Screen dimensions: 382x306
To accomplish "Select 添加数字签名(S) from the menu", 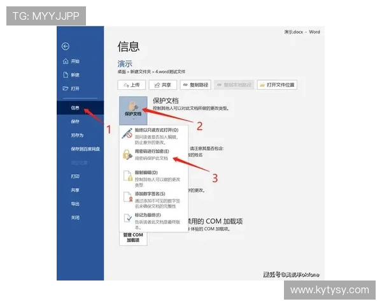I will (x=153, y=200).
